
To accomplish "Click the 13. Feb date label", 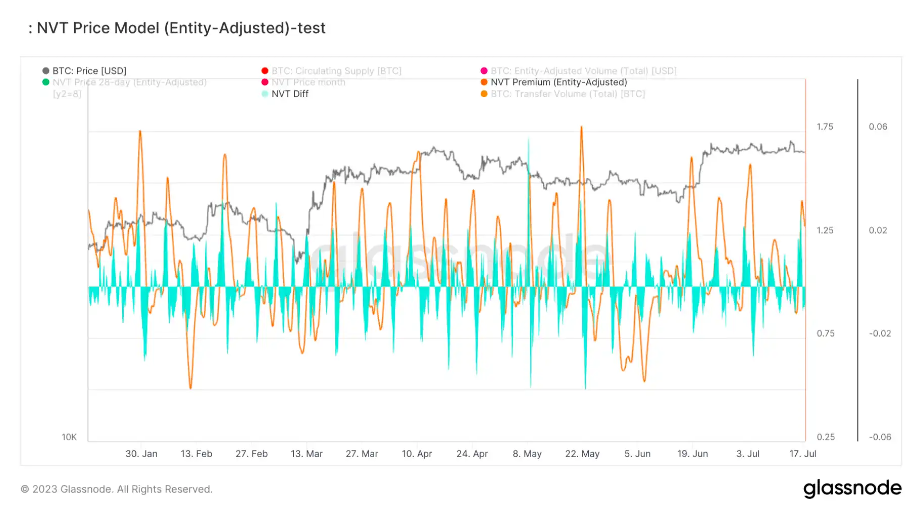I will click(x=196, y=454).
